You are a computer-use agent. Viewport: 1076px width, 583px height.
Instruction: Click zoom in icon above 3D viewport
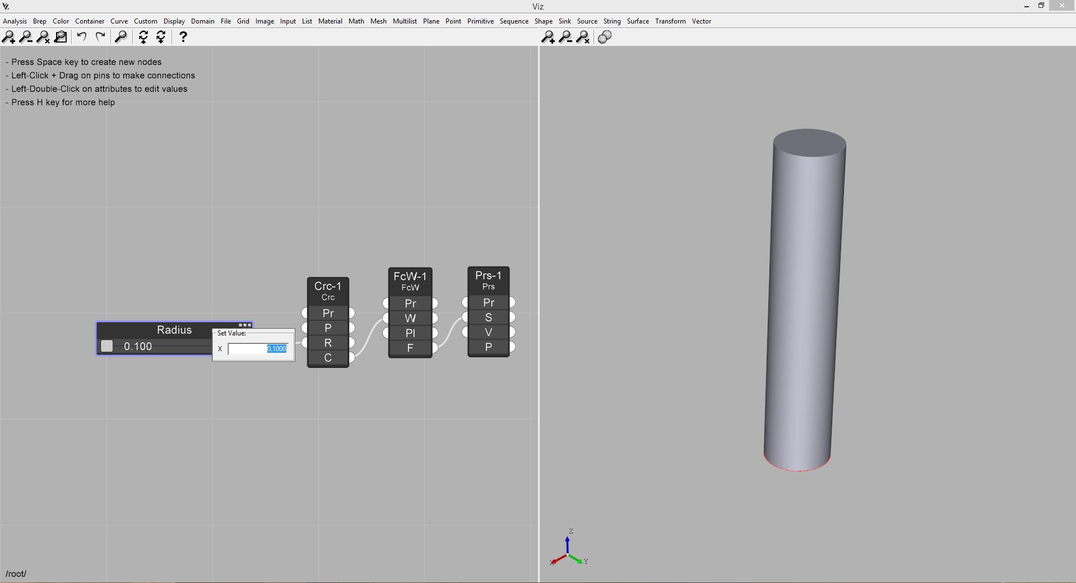point(548,37)
